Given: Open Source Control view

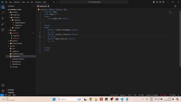Looking at the screenshot, I should (3, 18).
